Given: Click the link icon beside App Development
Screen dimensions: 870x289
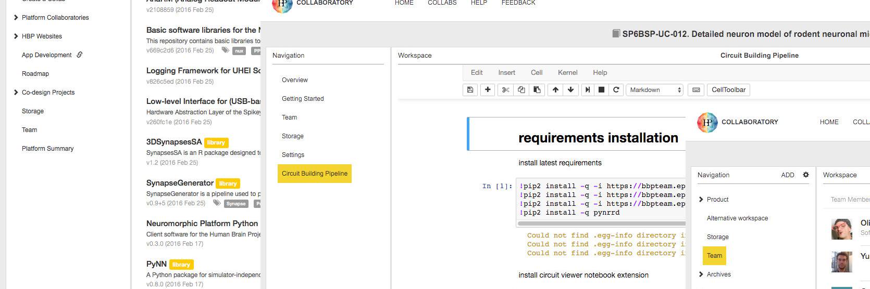Looking at the screenshot, I should [80, 55].
